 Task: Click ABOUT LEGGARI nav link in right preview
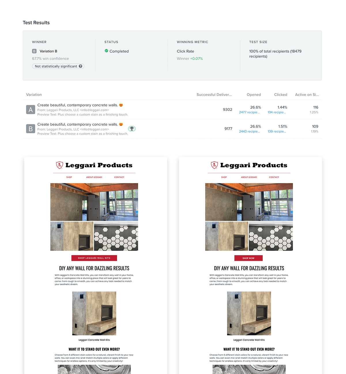pyautogui.click(x=249, y=177)
